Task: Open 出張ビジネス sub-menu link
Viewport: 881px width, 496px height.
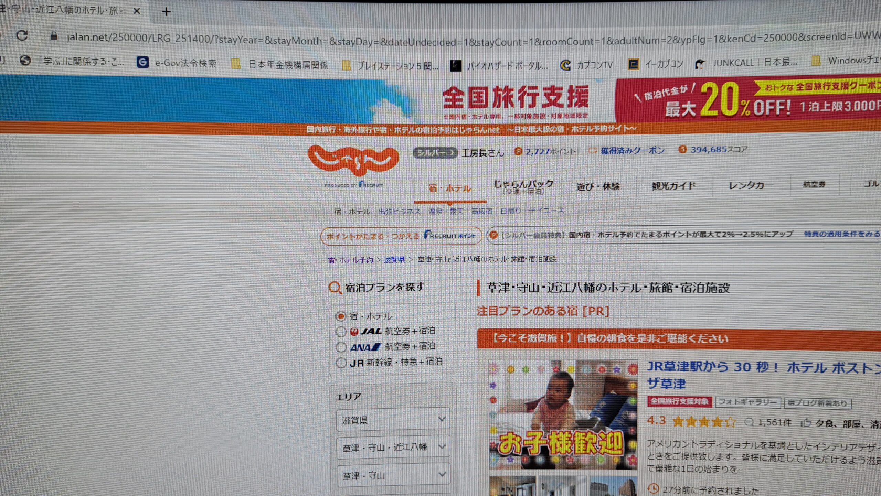Action: [399, 212]
